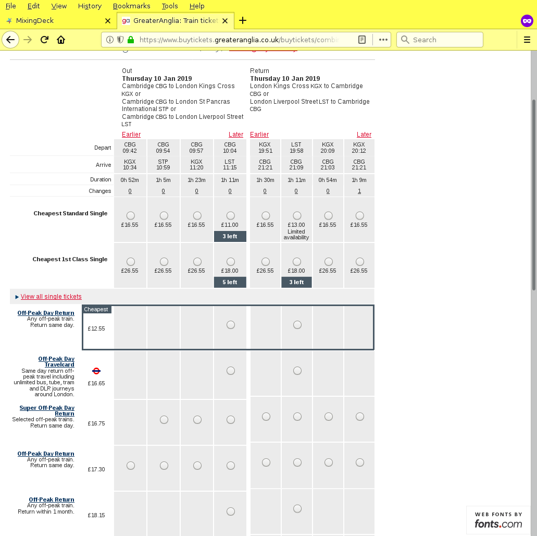
Task: Open the £17.30 Off-Peak Day Return link
Action: pyautogui.click(x=46, y=454)
